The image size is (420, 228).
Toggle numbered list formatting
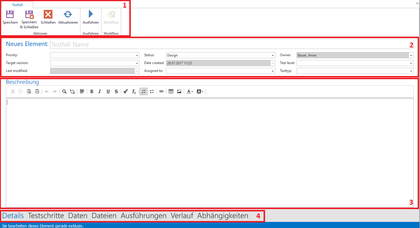[143, 91]
